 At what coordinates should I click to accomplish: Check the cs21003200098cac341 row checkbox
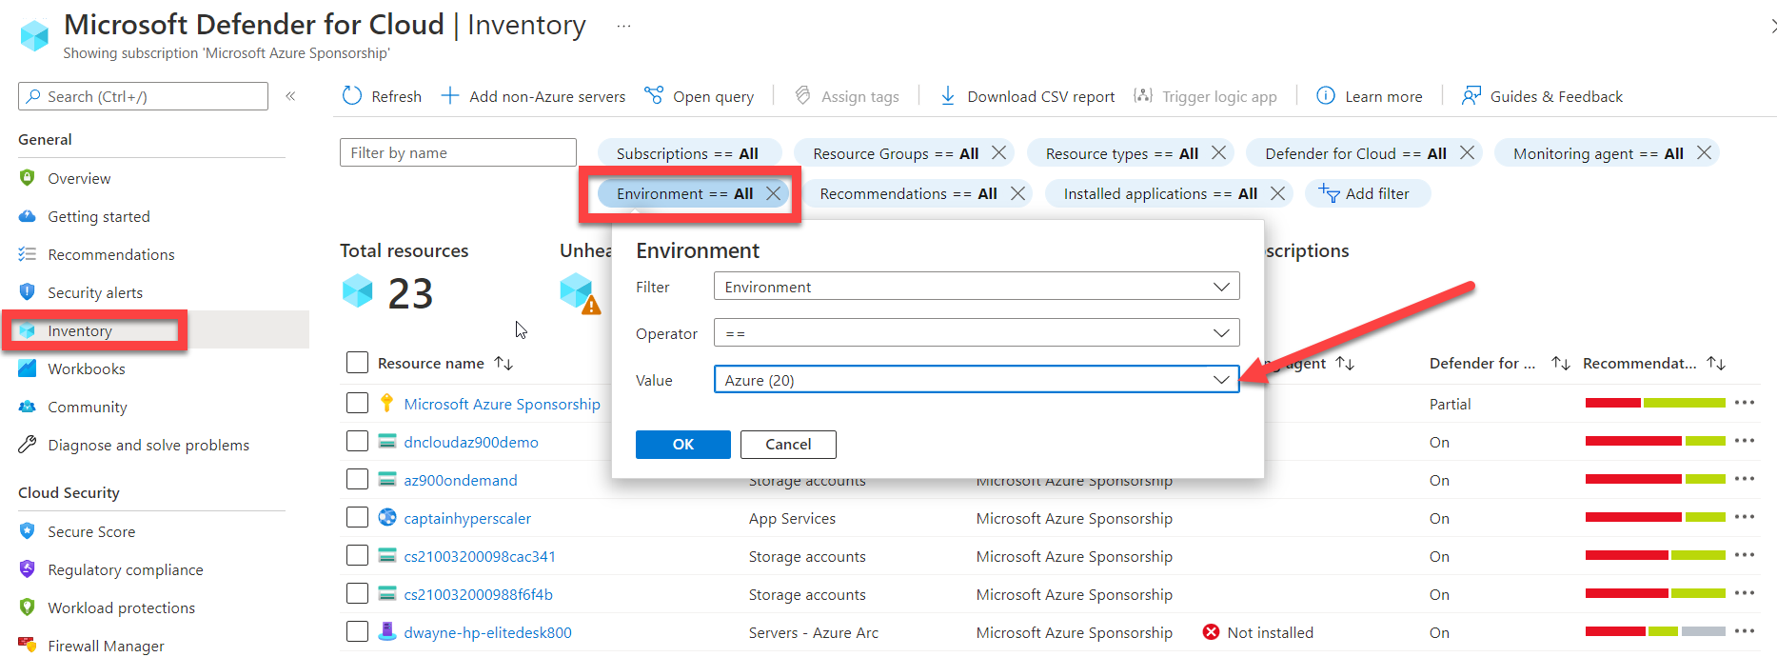[x=357, y=555]
